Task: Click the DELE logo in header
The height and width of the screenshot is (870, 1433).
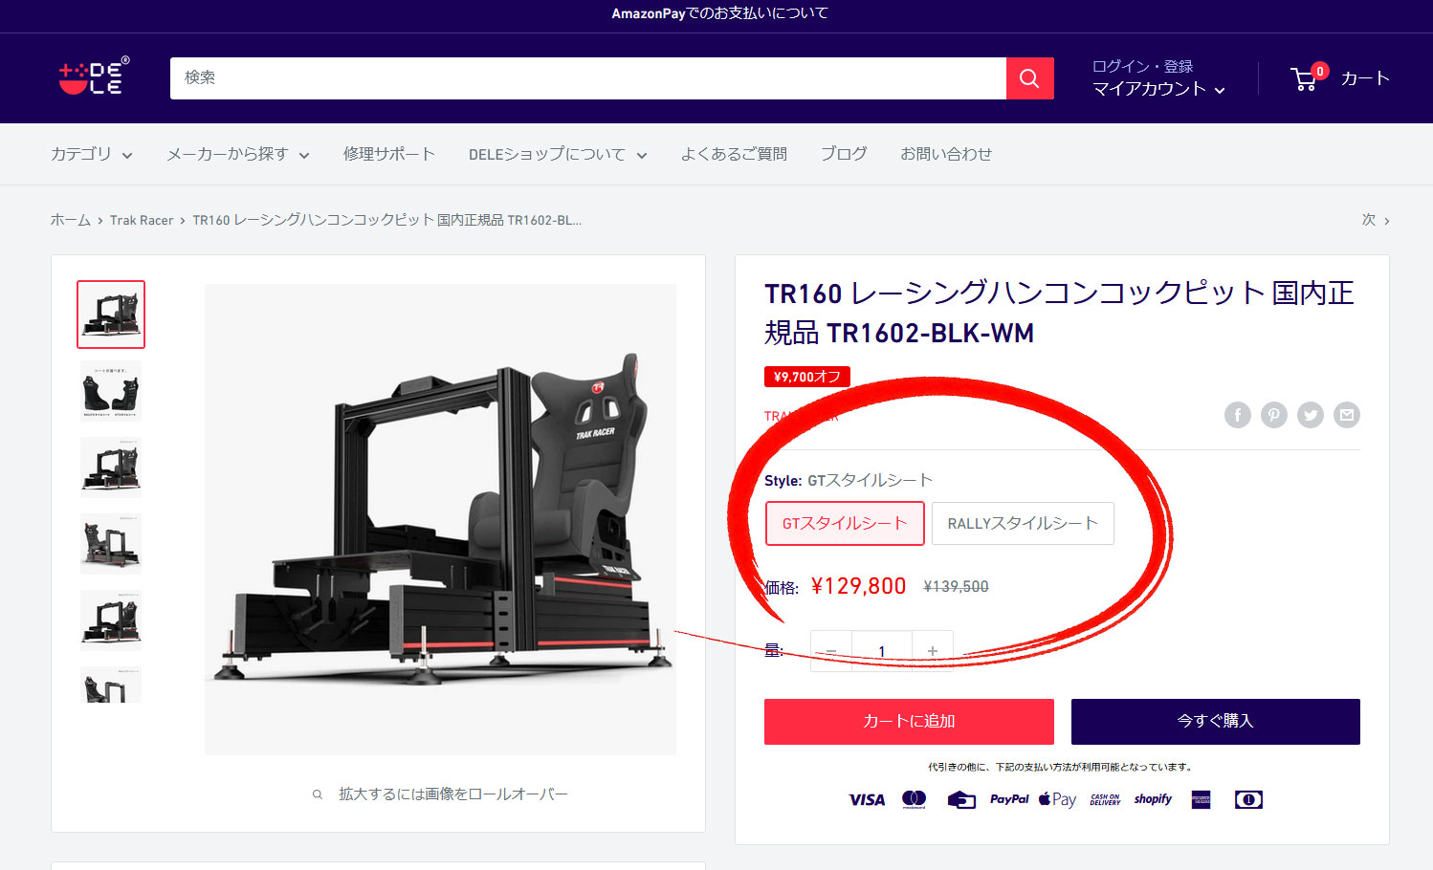Action: [x=93, y=77]
